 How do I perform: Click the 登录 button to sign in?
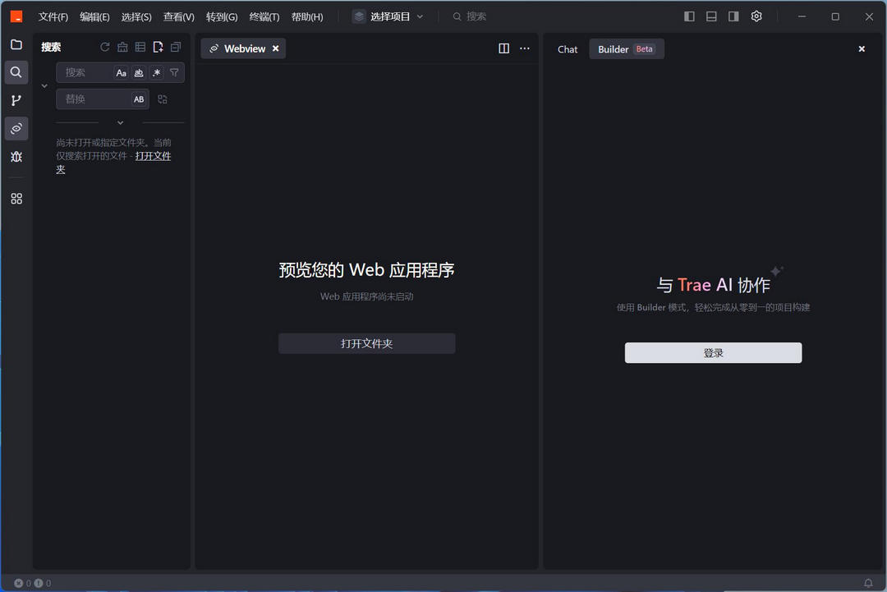click(x=713, y=352)
